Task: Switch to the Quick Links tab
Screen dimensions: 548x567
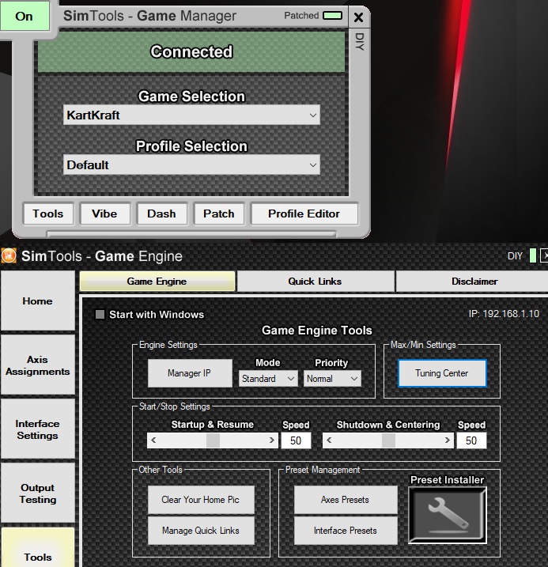Action: coord(316,282)
